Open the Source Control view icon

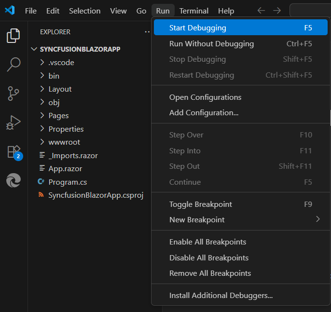coord(14,94)
